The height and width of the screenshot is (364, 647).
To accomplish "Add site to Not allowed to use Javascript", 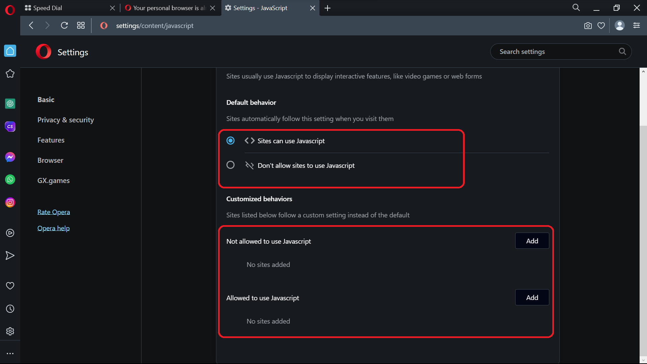I will coord(532,241).
